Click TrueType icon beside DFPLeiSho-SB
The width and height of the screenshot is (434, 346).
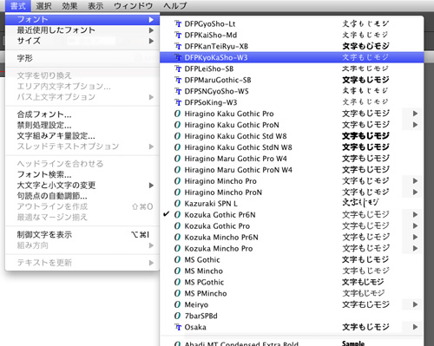pyautogui.click(x=178, y=69)
